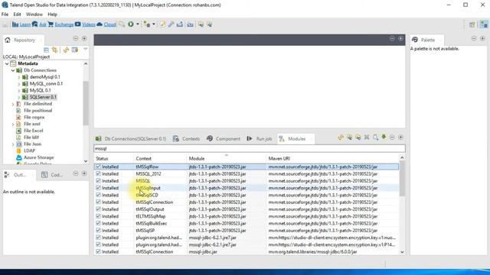Open the Window menu
The height and width of the screenshot is (275, 490).
(34, 15)
